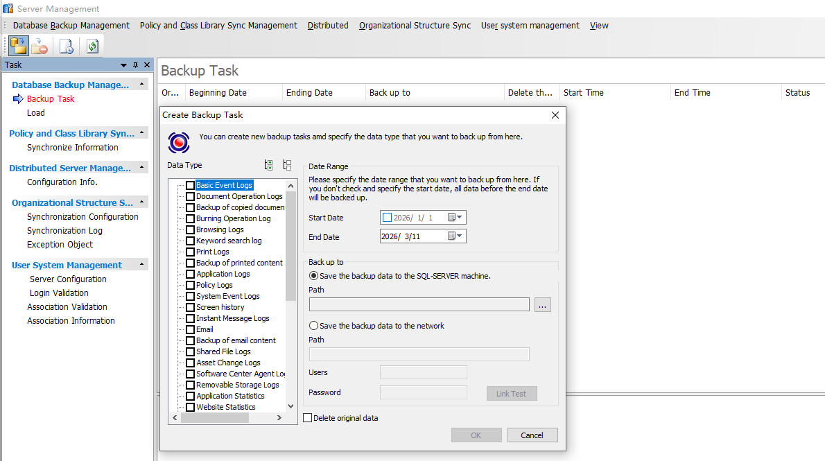Click the Data Type list scroll-down arrow

pos(291,406)
